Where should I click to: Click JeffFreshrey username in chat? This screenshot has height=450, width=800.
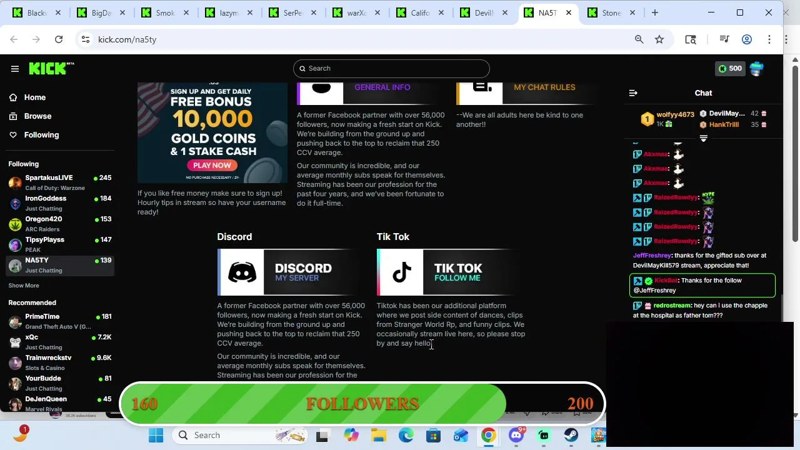tap(652, 256)
